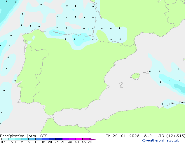The width and height of the screenshot is (185, 143).
Task: Click the over-50 mm arrow tip of legend
Action: (x=92, y=139)
